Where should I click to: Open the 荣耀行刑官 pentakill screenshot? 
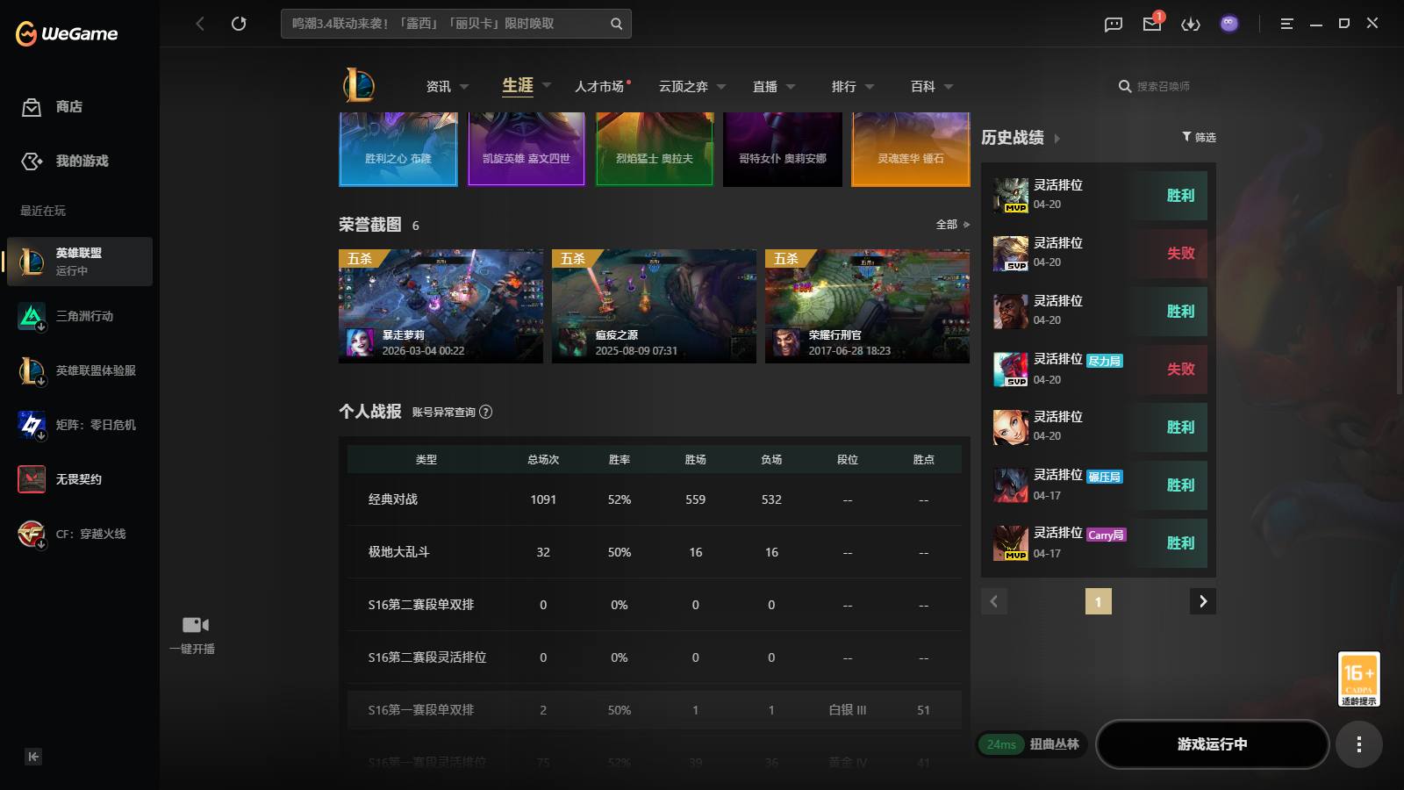point(867,306)
